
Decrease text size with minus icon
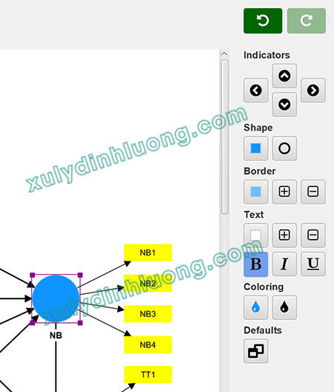tap(313, 235)
